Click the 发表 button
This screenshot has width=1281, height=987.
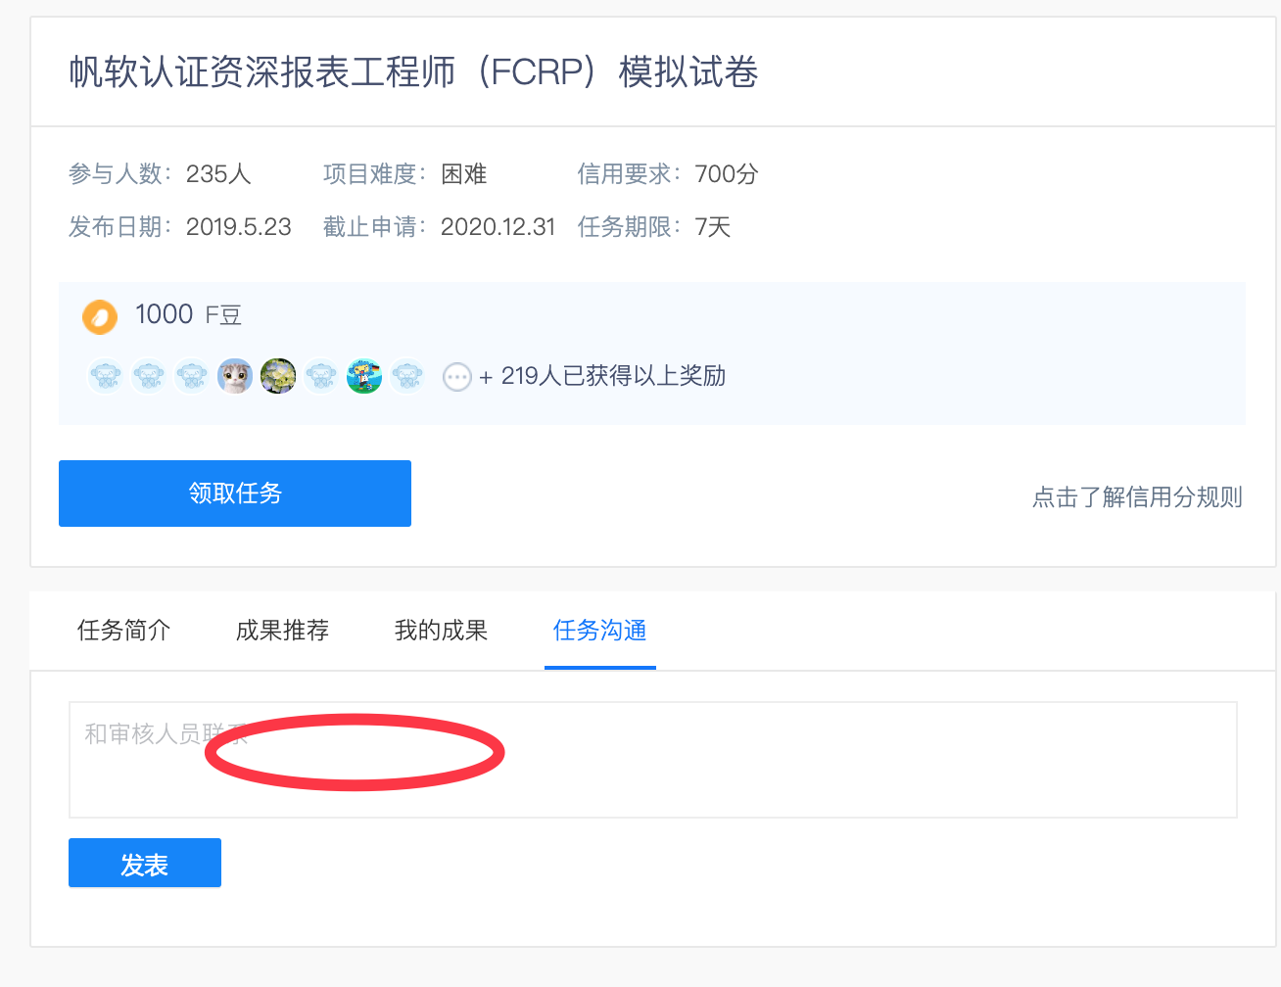(x=145, y=863)
